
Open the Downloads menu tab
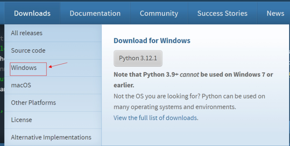pyautogui.click(x=32, y=13)
